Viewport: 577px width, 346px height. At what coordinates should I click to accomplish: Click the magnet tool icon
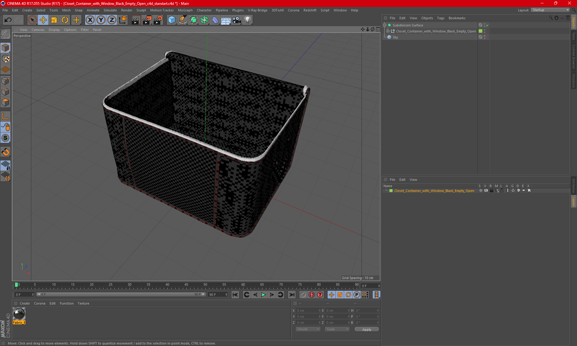tap(5, 152)
